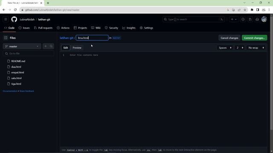
Task: Open tiga.html in file tree
Action: (x=16, y=84)
